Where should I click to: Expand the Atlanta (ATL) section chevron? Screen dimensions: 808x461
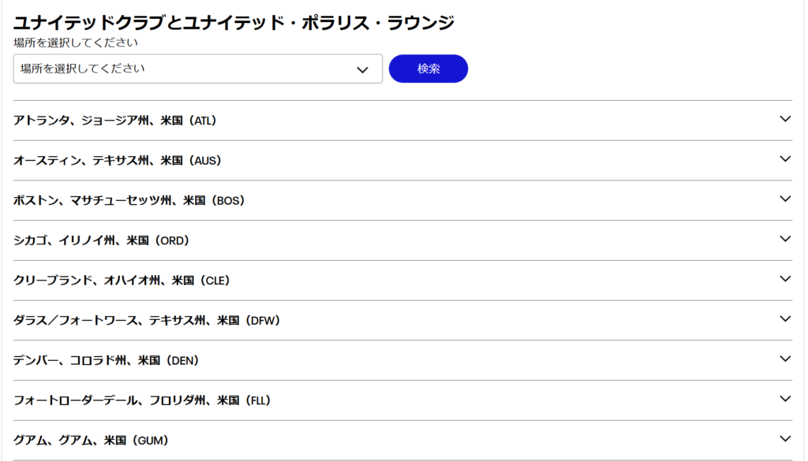click(x=784, y=119)
